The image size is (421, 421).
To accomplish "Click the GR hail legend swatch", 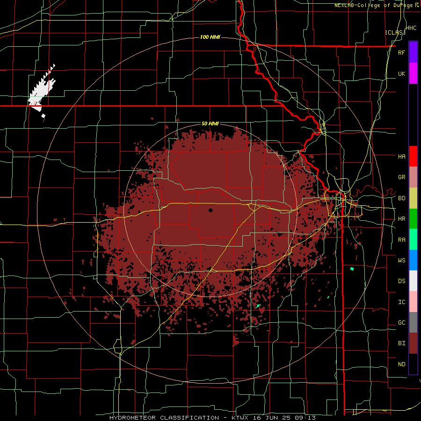I will click(413, 177).
